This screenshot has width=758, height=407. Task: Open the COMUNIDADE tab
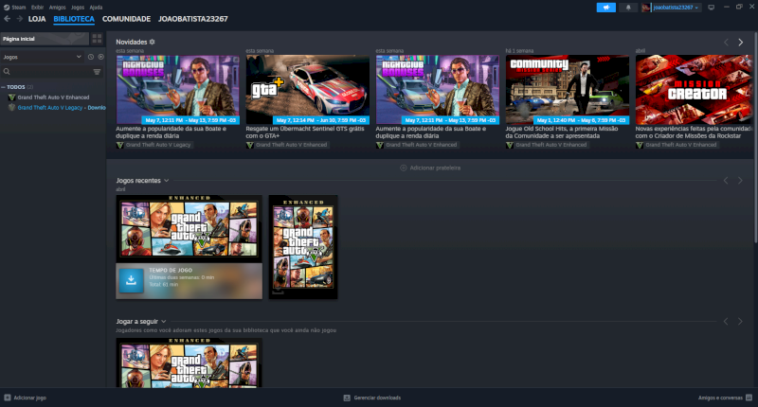tap(126, 19)
